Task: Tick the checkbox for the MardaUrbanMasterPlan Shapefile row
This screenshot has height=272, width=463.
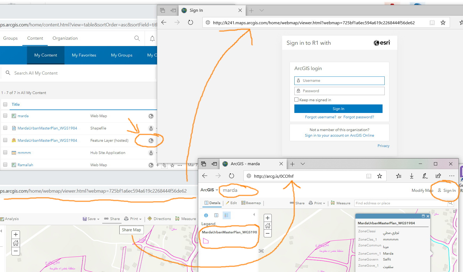Action: coord(5,128)
